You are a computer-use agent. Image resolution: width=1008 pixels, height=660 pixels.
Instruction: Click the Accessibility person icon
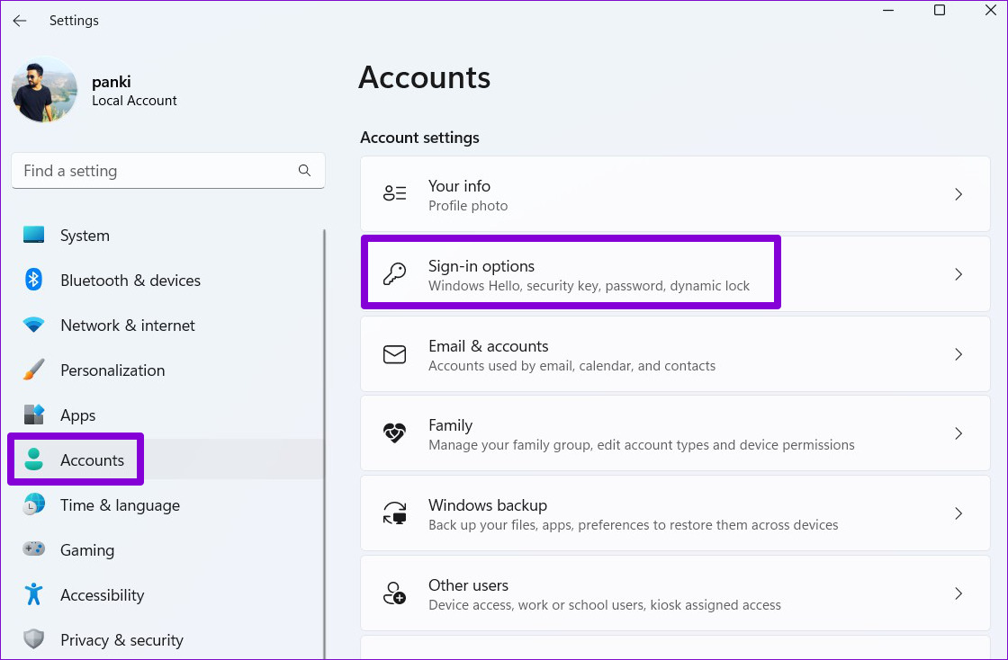pos(33,594)
